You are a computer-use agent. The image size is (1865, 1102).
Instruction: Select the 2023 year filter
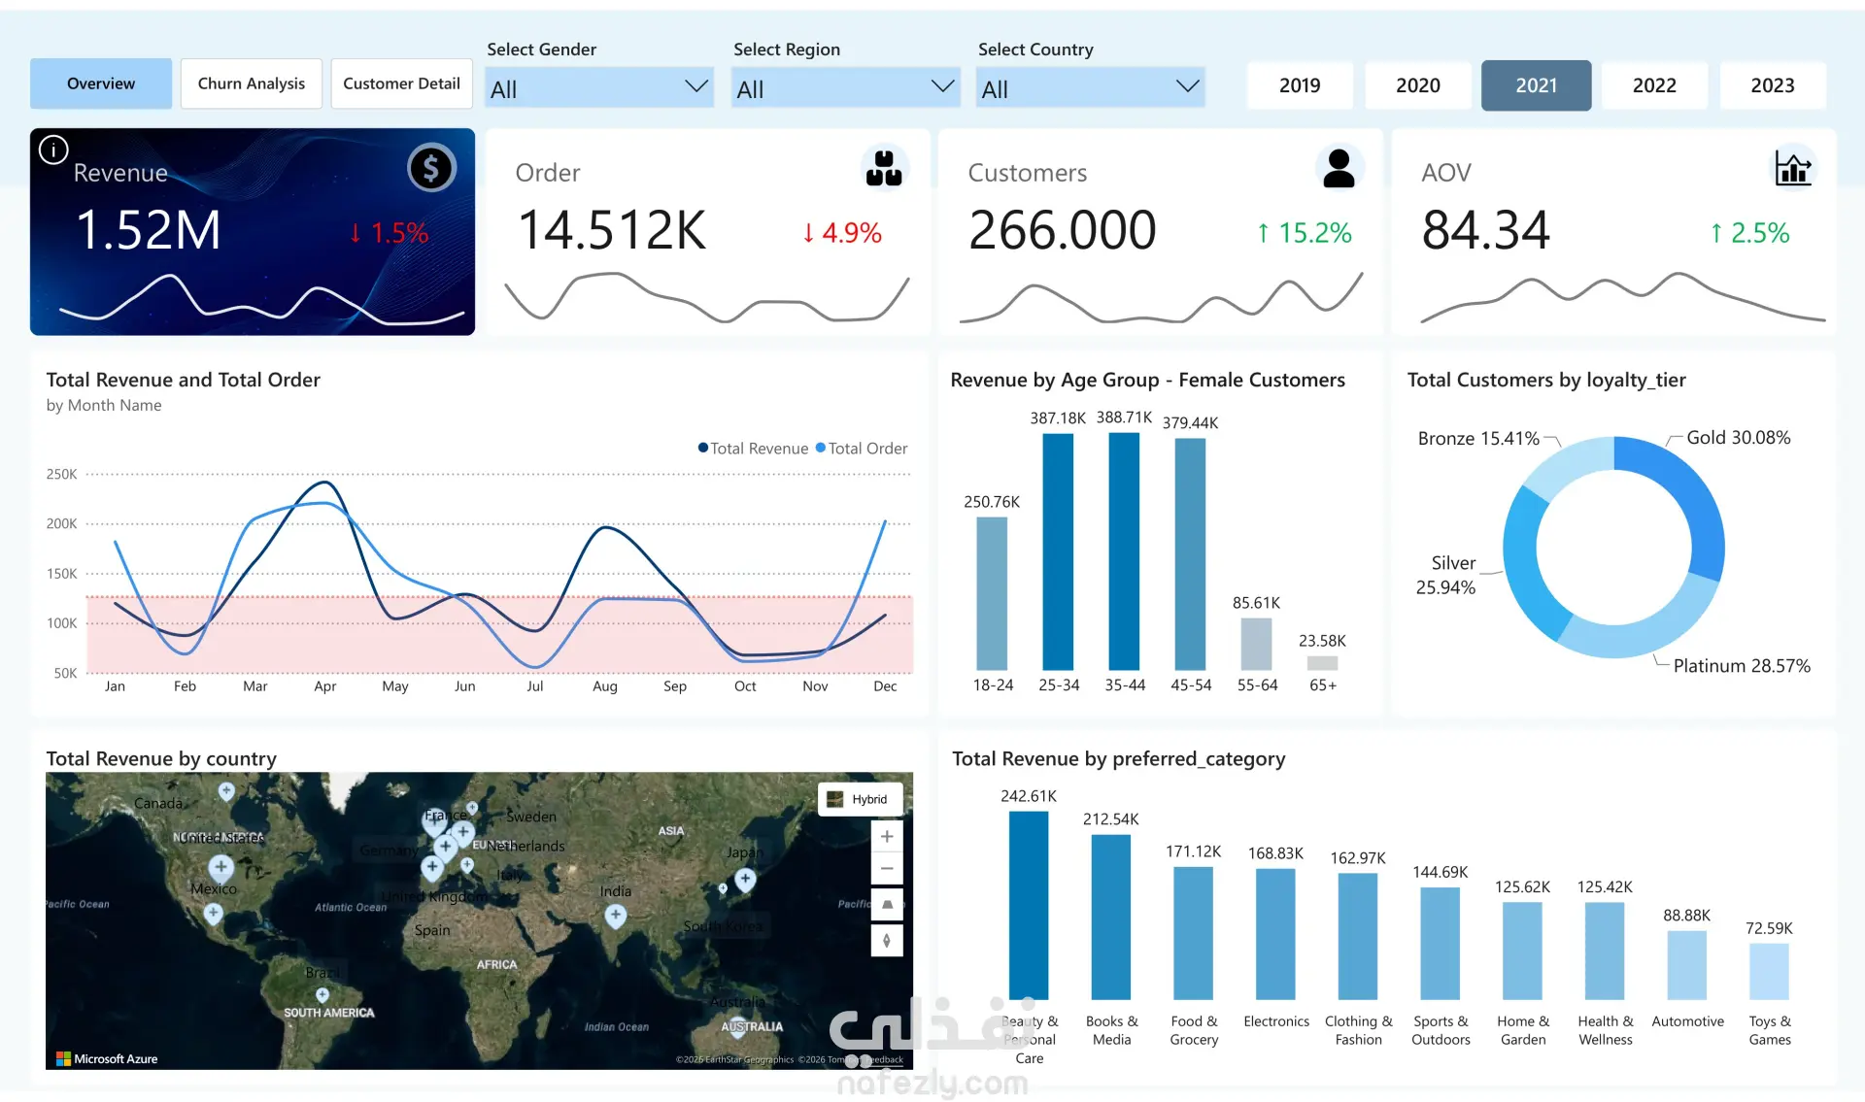click(x=1773, y=85)
